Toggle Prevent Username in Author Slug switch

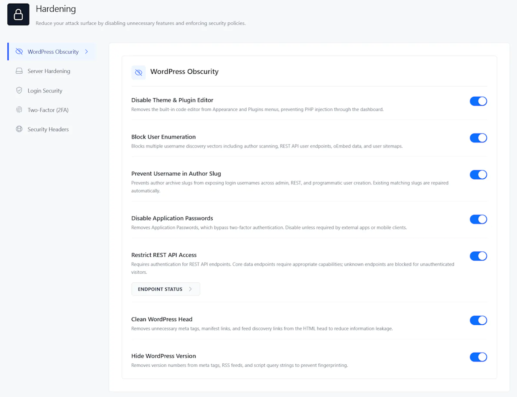[x=478, y=175]
